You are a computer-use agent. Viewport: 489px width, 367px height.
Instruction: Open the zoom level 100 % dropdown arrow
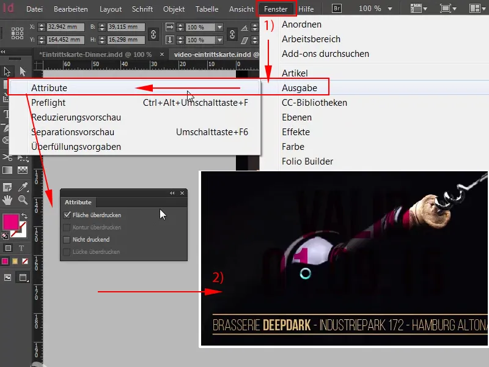(390, 9)
